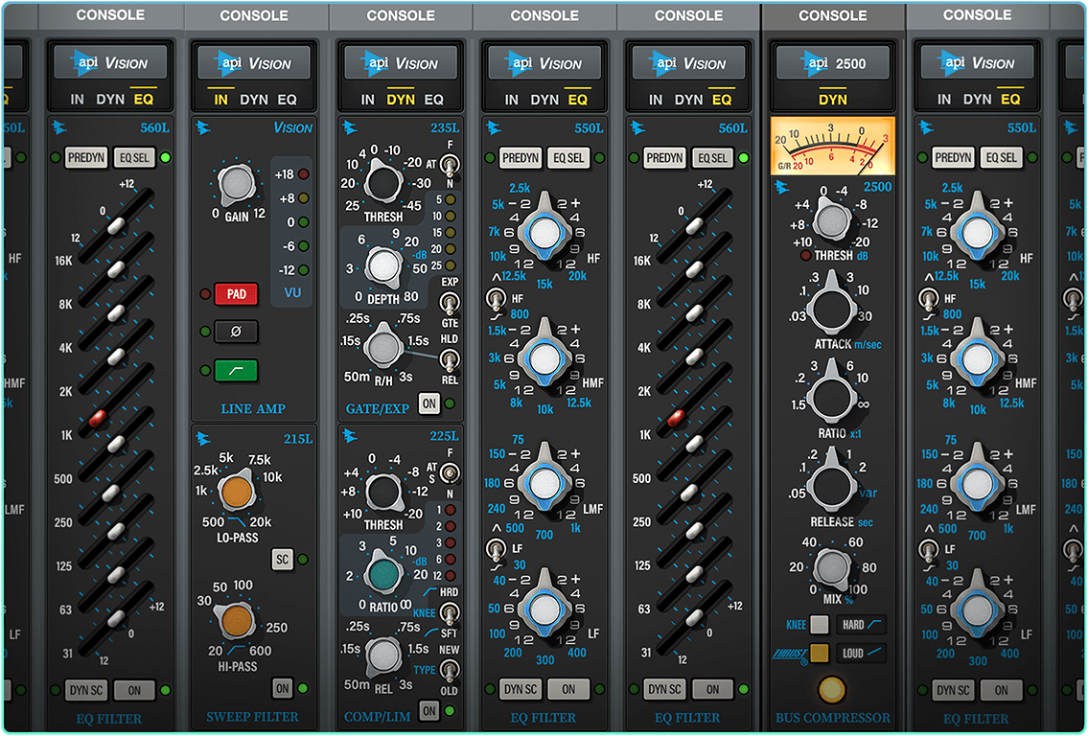
Task: Click the R/H release-hold knob on the 235L
Action: (383, 348)
